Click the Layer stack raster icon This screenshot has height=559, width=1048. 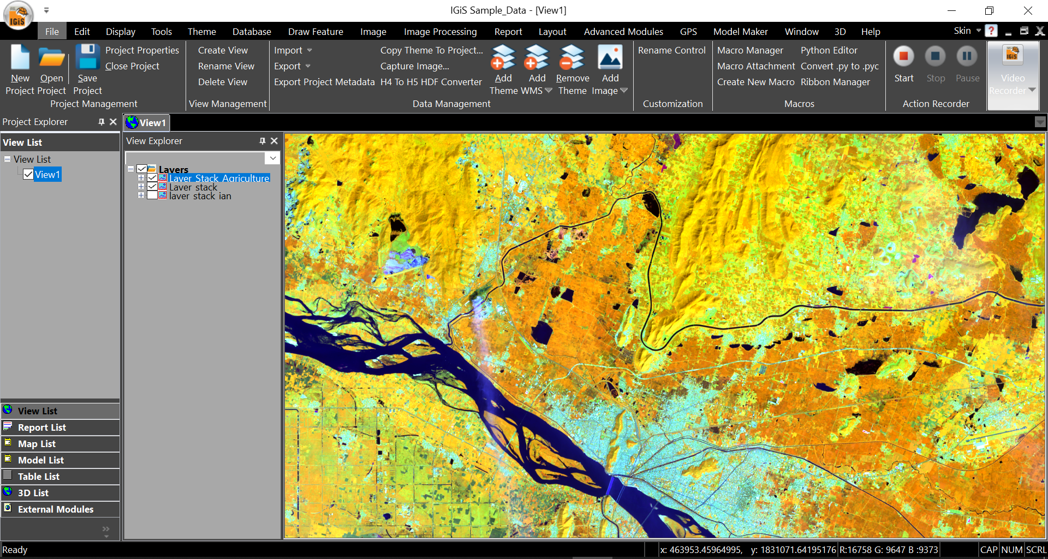click(163, 187)
